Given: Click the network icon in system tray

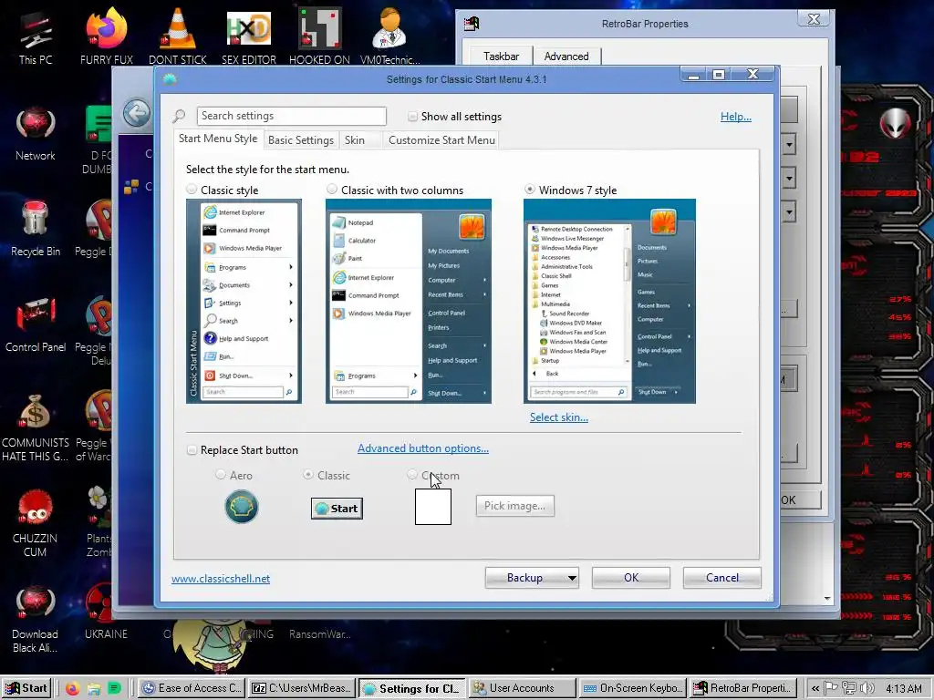Looking at the screenshot, I should pos(849,688).
